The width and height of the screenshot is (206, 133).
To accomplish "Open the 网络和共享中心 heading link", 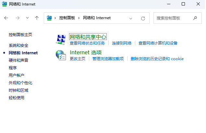I will click(x=88, y=37).
